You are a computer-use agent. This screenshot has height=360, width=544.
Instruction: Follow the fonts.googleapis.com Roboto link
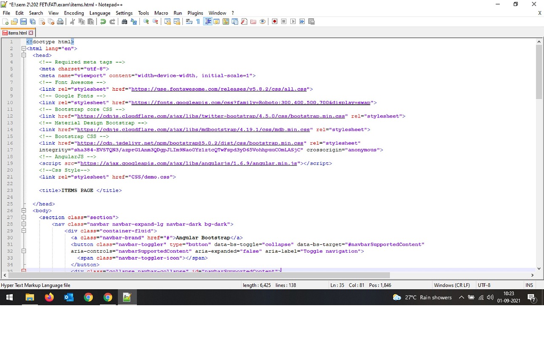251,103
